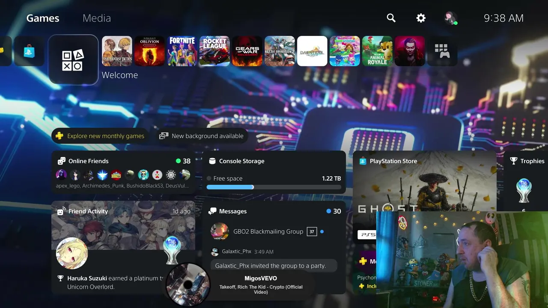Open the user profile avatar
The image size is (548, 308).
click(450, 18)
